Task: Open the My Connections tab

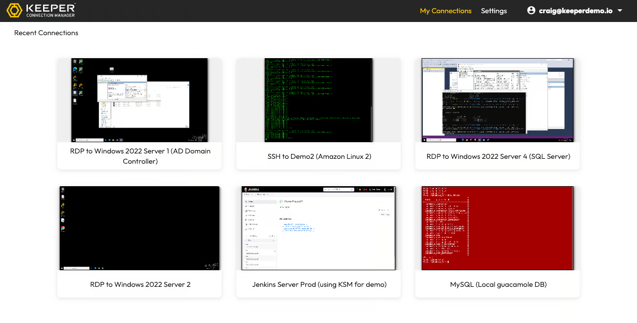Action: coord(445,11)
